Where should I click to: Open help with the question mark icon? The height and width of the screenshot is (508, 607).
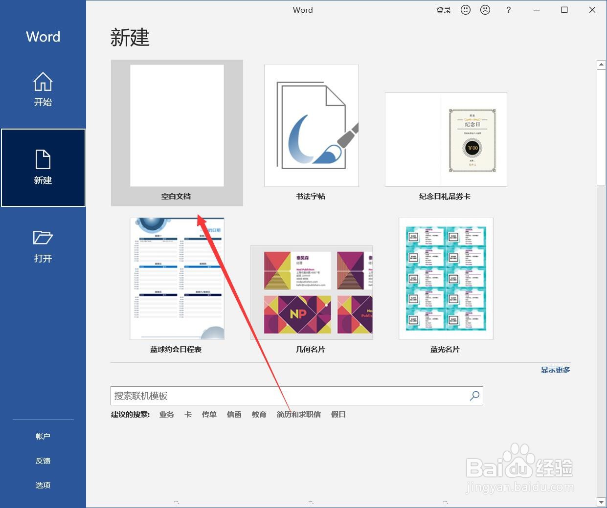[x=509, y=10]
